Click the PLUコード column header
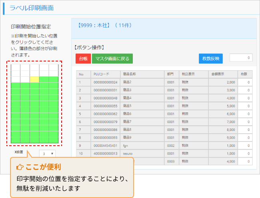The width and height of the screenshot is (260, 198). pyautogui.click(x=106, y=74)
